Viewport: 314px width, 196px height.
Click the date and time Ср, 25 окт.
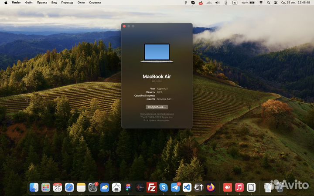[296, 3]
